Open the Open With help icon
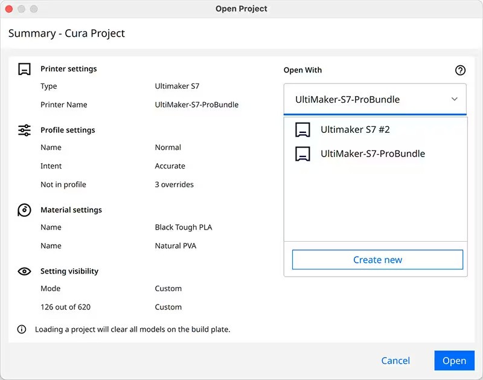Viewport: 483px width, 380px height. coord(460,70)
